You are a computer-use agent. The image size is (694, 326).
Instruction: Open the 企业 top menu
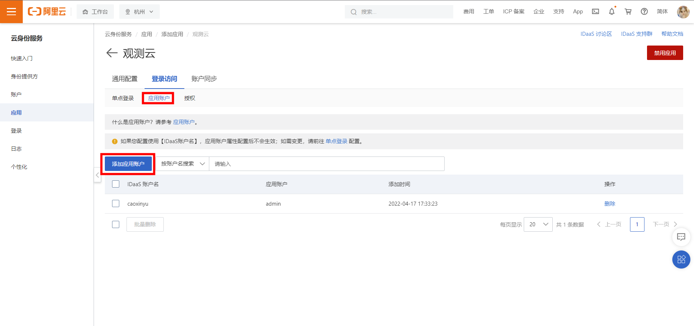[x=539, y=12]
